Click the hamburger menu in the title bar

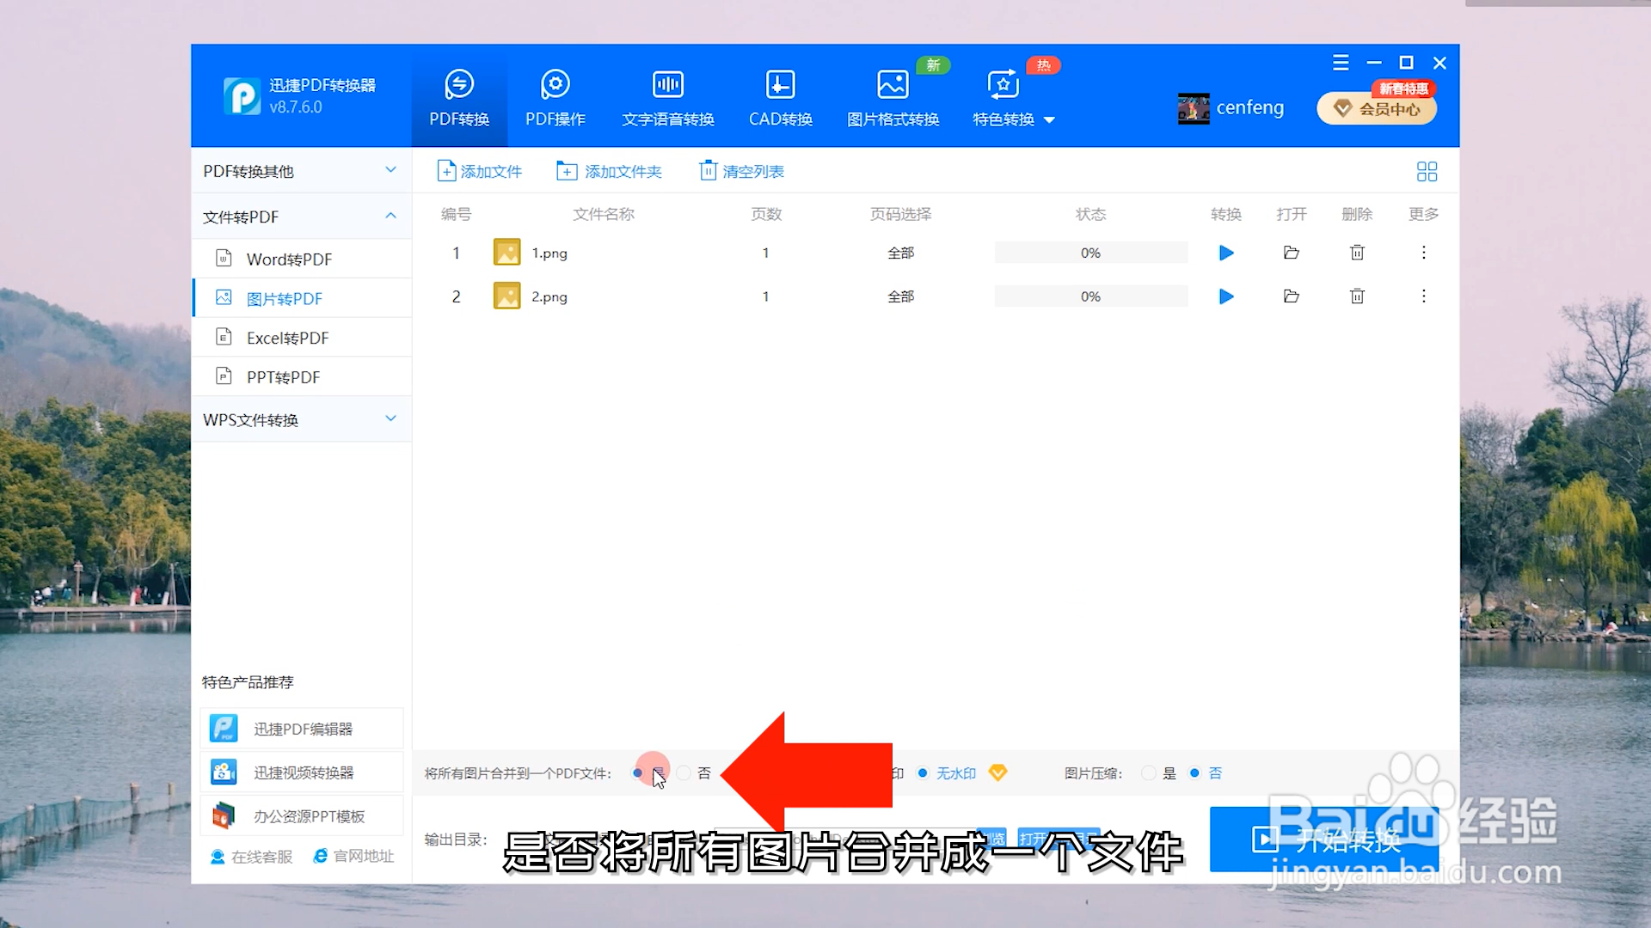click(1341, 62)
